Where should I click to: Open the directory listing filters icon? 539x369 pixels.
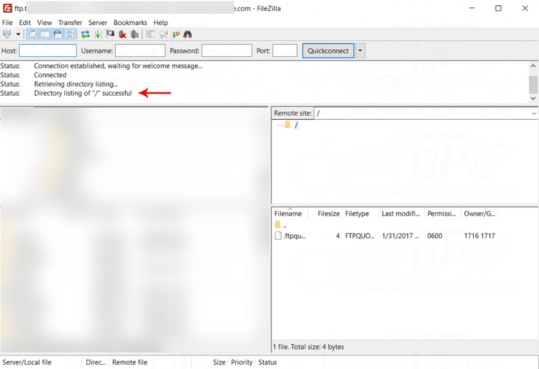pos(151,34)
